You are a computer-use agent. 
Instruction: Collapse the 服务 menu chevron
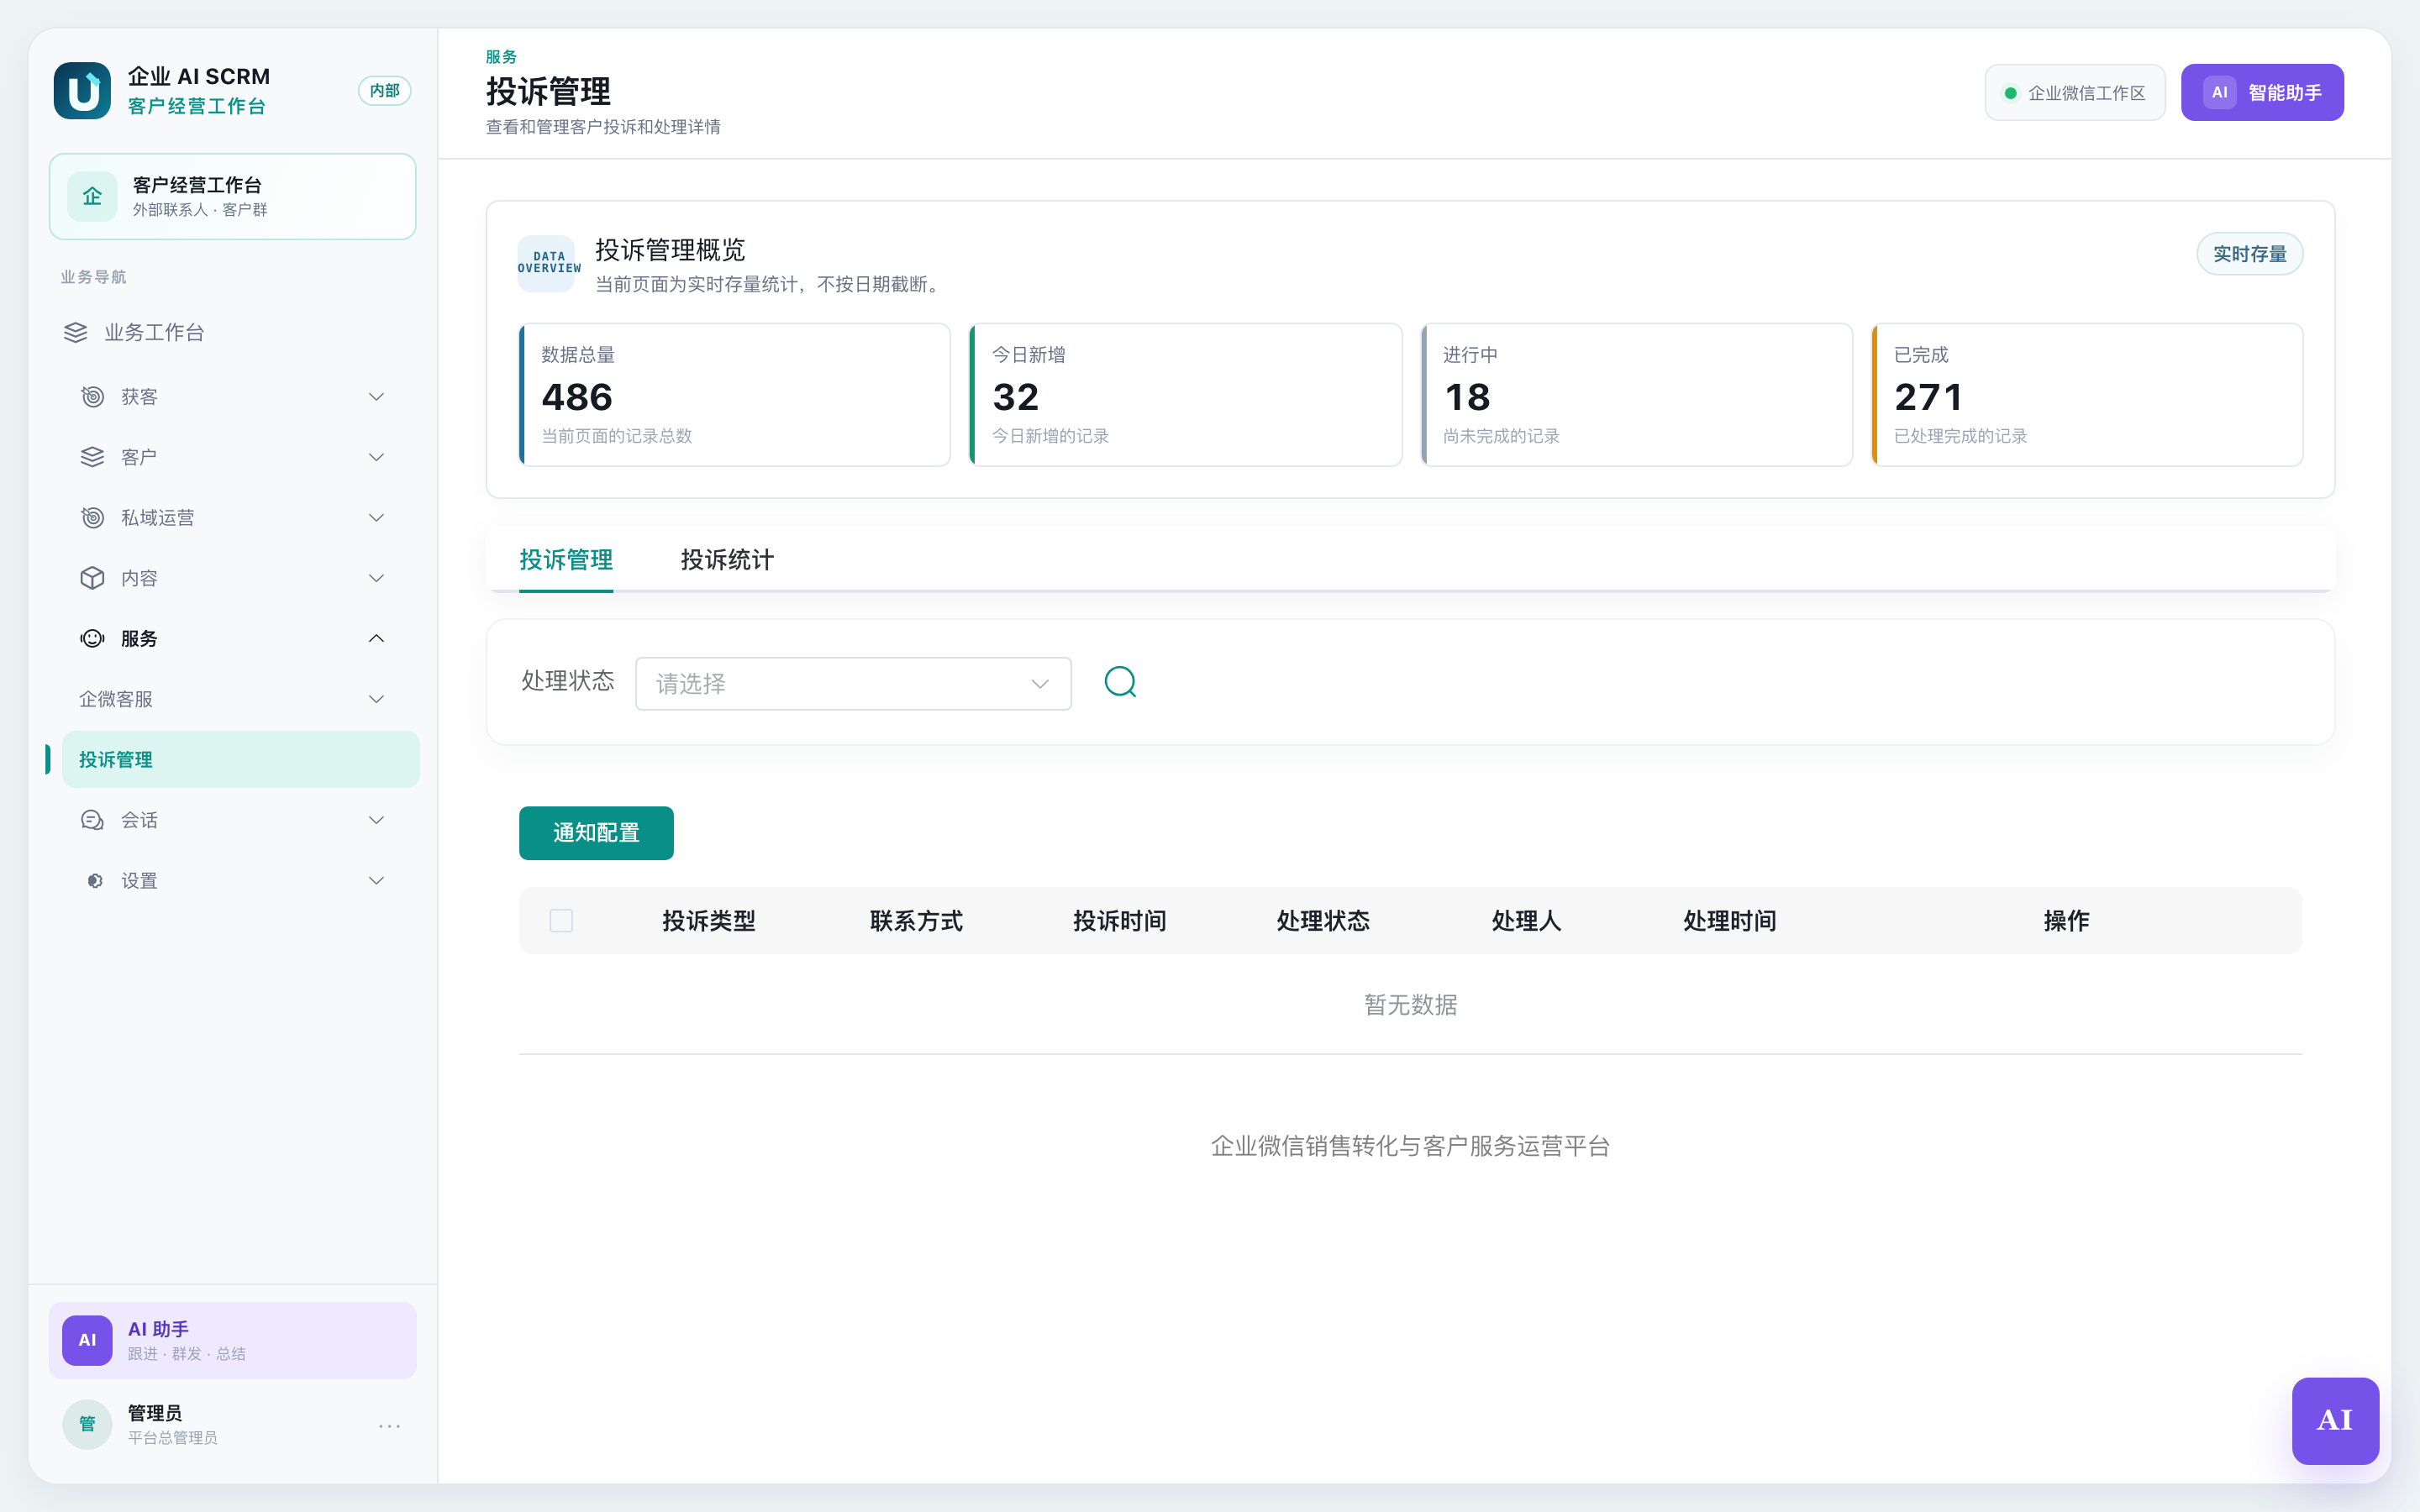tap(376, 639)
